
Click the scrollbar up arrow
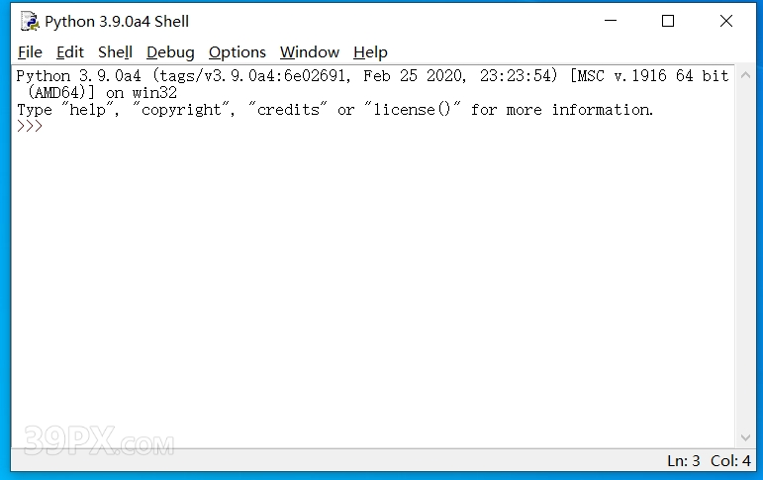(745, 75)
